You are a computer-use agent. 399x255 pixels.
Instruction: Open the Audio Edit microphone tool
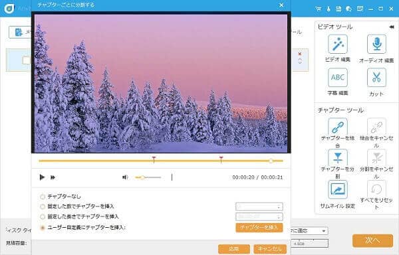coord(376,44)
